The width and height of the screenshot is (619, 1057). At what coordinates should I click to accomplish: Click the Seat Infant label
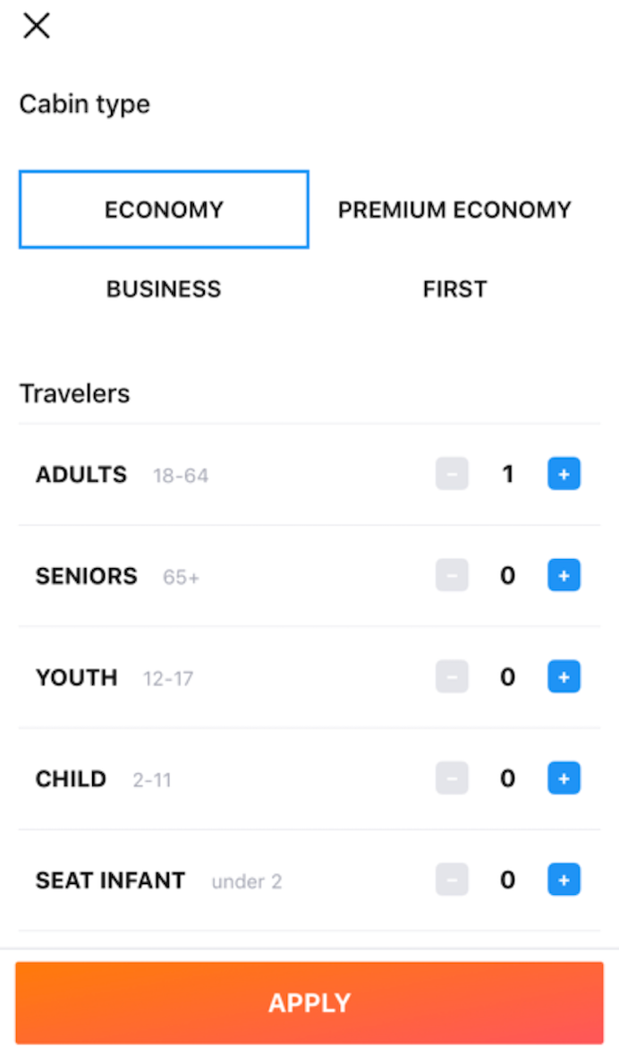coord(110,881)
